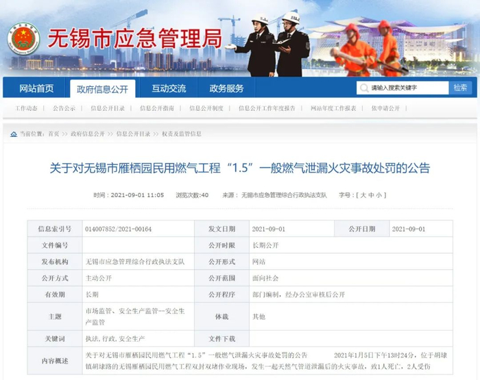Go to the 政务服务 tab
The image size is (480, 380).
coord(226,88)
